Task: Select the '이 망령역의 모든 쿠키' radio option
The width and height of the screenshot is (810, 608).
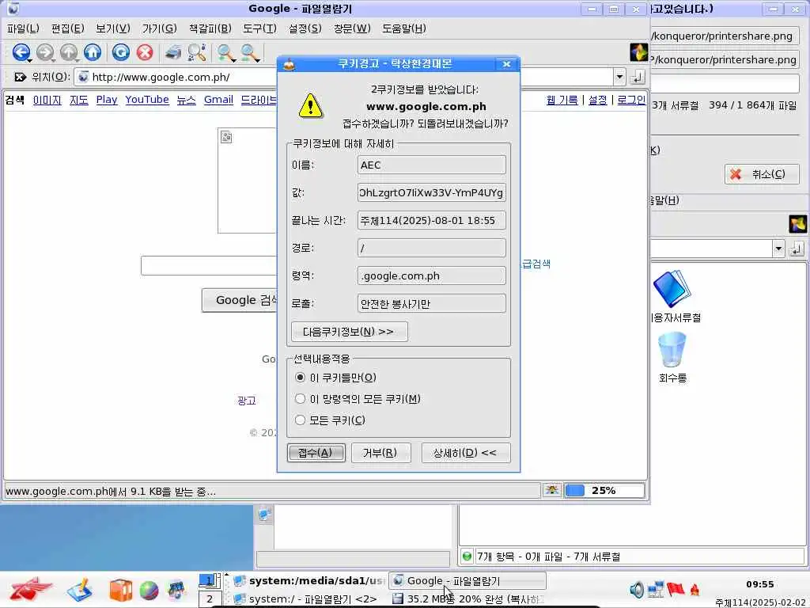Action: [x=300, y=399]
